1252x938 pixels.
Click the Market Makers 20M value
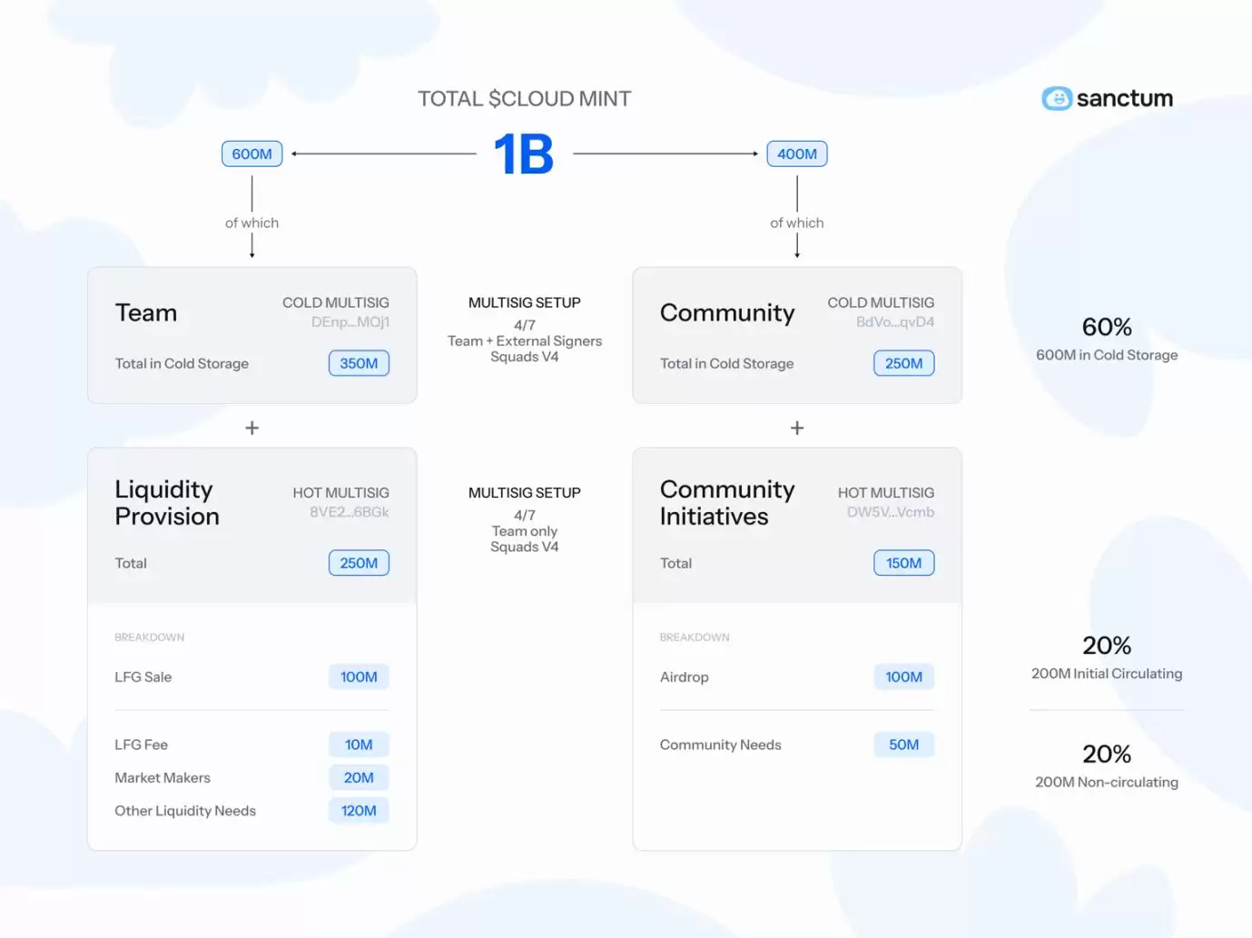pyautogui.click(x=359, y=778)
